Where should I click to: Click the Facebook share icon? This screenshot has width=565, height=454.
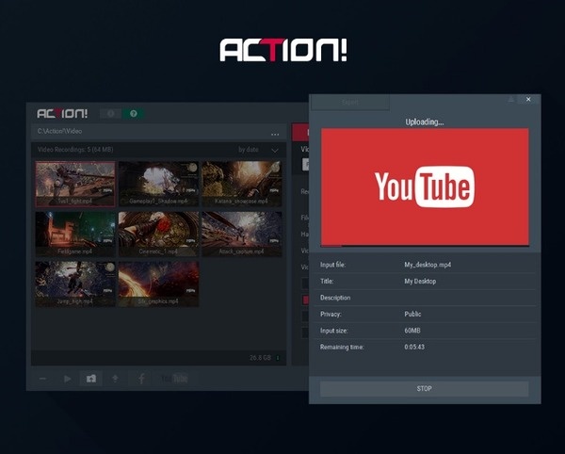(141, 379)
